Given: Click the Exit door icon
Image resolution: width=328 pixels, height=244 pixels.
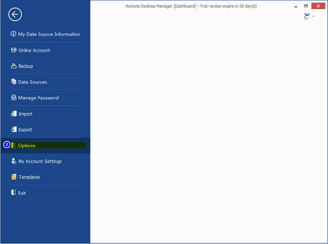Looking at the screenshot, I should point(14,192).
